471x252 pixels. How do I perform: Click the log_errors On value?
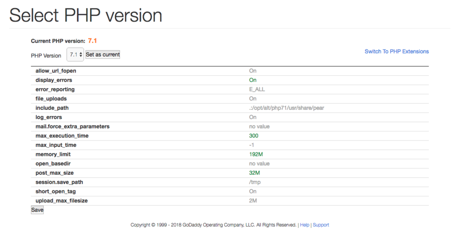point(252,117)
